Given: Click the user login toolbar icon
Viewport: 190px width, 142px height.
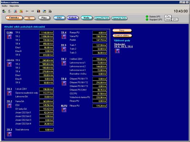Looking at the screenshot, I should pyautogui.click(x=4, y=11).
